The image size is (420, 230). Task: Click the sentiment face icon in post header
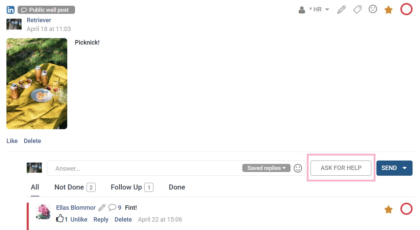coord(373,9)
